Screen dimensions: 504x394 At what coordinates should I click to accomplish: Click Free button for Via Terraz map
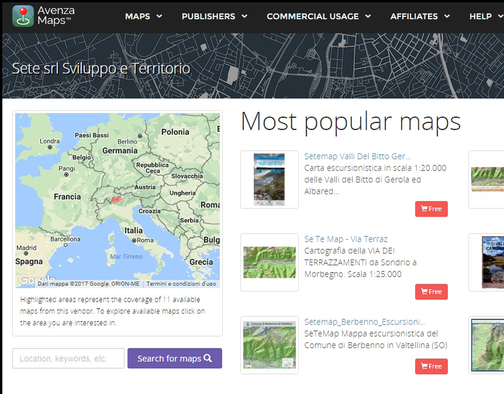pyautogui.click(x=431, y=292)
